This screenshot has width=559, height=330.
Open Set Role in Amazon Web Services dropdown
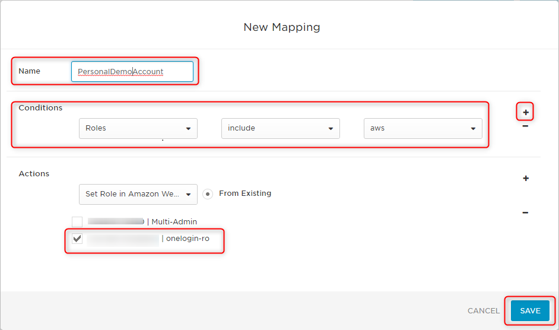138,194
